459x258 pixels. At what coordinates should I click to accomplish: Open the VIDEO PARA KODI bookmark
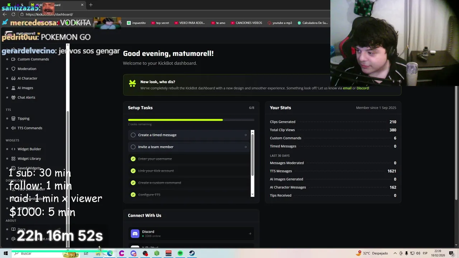(190, 23)
